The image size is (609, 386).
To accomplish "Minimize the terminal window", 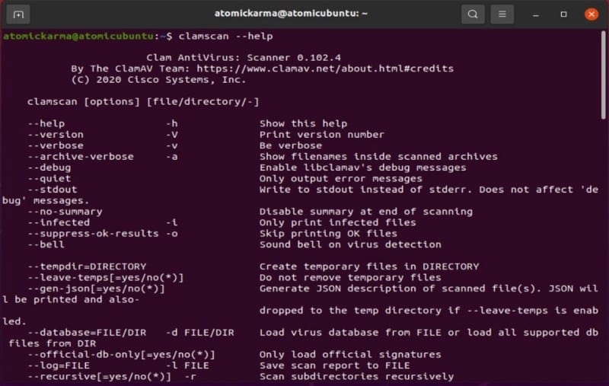I will [x=536, y=14].
